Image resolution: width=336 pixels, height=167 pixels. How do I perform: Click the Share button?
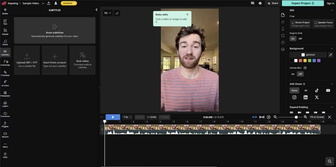click(273, 3)
